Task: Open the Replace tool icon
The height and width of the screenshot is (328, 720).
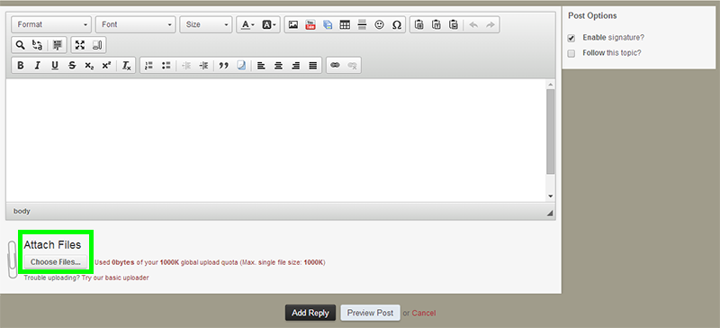Action: click(x=38, y=45)
